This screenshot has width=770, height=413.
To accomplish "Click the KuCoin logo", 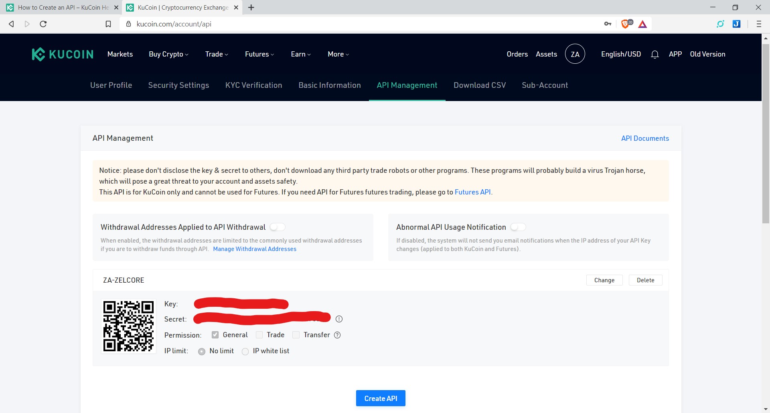I will (x=63, y=54).
